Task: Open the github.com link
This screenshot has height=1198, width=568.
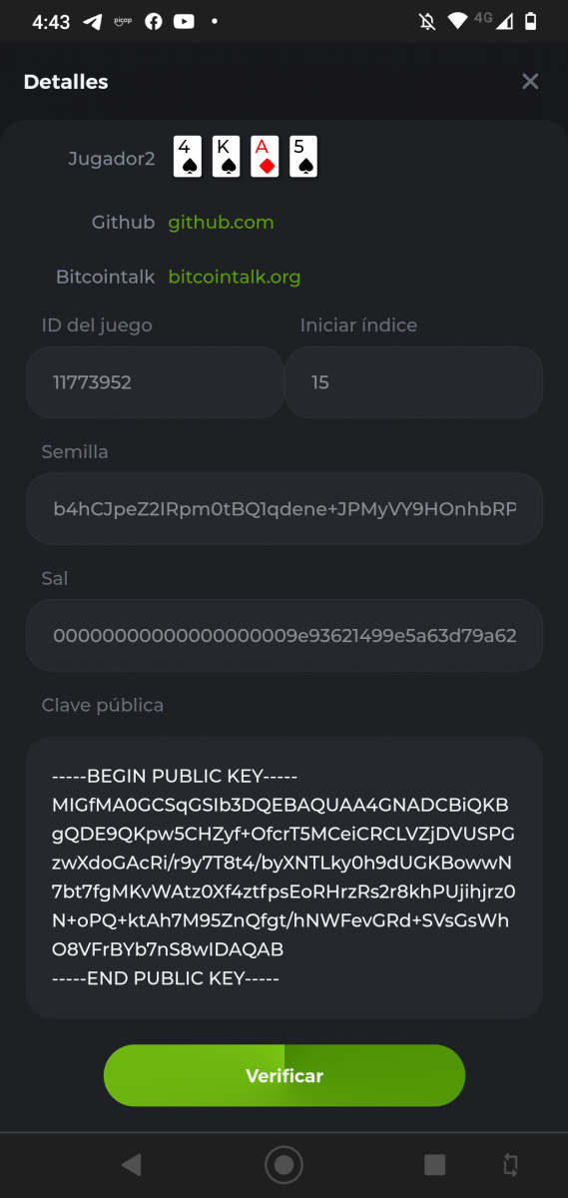Action: coord(221,223)
